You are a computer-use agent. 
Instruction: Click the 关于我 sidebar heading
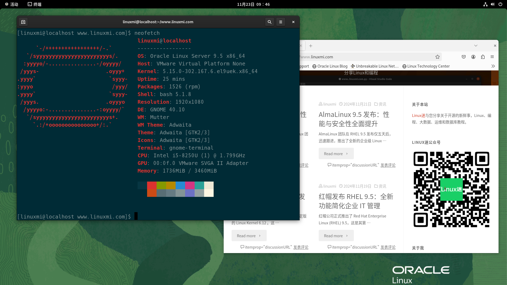coord(418,248)
